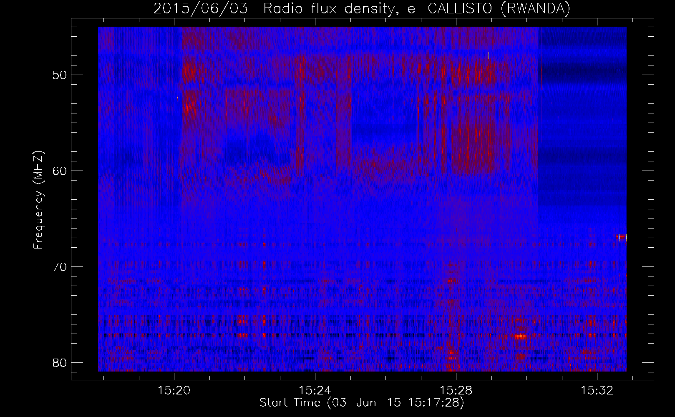
Task: Click the plot title 'Radio flux density, e-CALLISTO (RWANDA)'
Action: [x=417, y=8]
